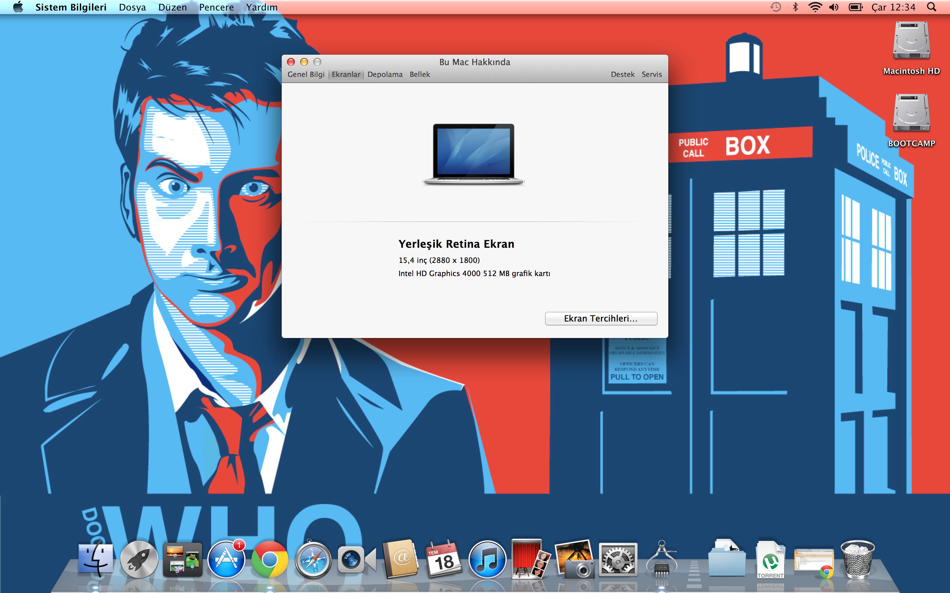Close the Bu Mac Hakkında window
This screenshot has height=593, width=950.
pos(291,62)
